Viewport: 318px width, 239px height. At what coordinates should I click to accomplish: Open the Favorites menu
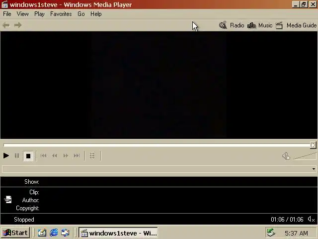pos(61,14)
